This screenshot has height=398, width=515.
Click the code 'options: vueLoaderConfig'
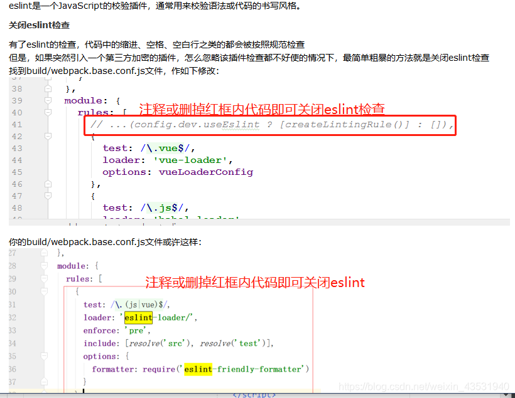pos(178,172)
